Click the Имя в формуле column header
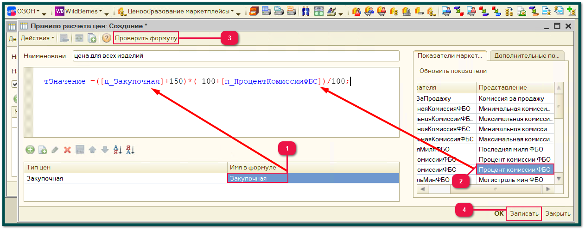This screenshot has width=585, height=230. click(x=313, y=167)
